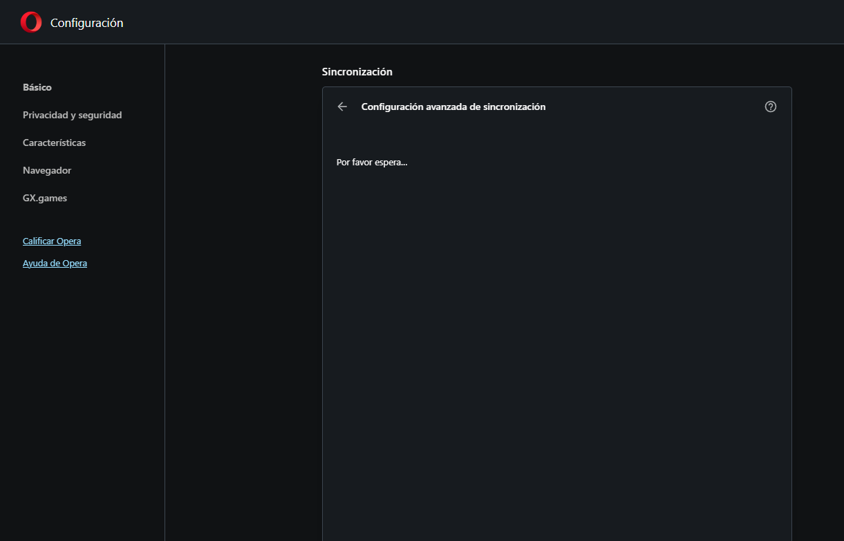Click the Sincronización section heading
The width and height of the screenshot is (844, 541).
[357, 72]
